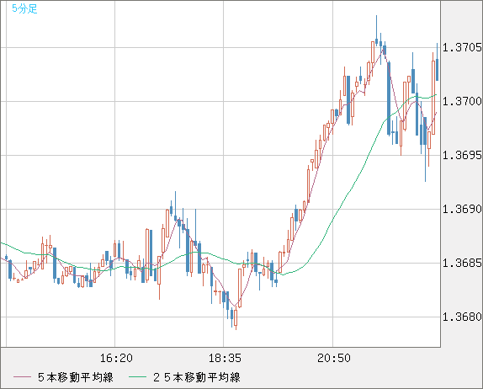
Task: Click the 1.3690 price axis label
Action: tap(462, 209)
